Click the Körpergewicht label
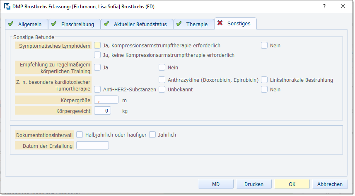355x196 pixels. coord(53,111)
